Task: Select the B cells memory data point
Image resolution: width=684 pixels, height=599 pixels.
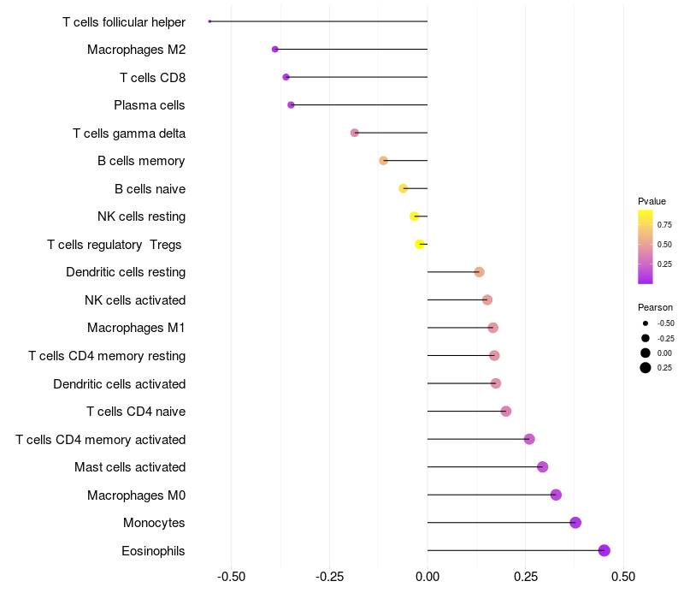Action: (x=383, y=161)
